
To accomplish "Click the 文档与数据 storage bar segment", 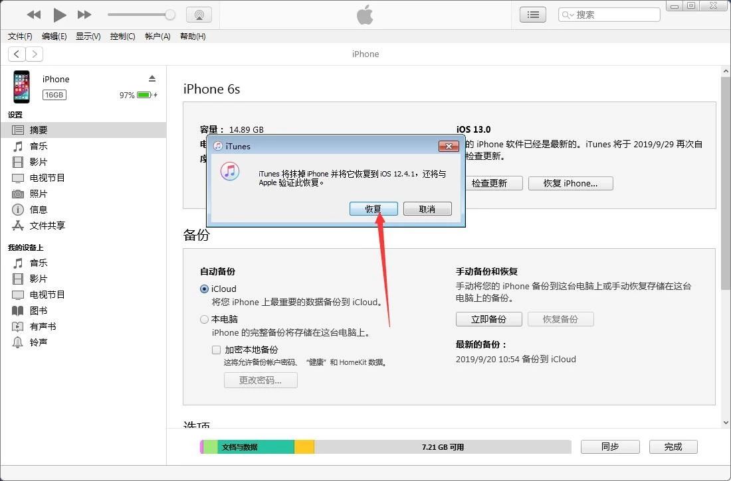I will pos(256,447).
